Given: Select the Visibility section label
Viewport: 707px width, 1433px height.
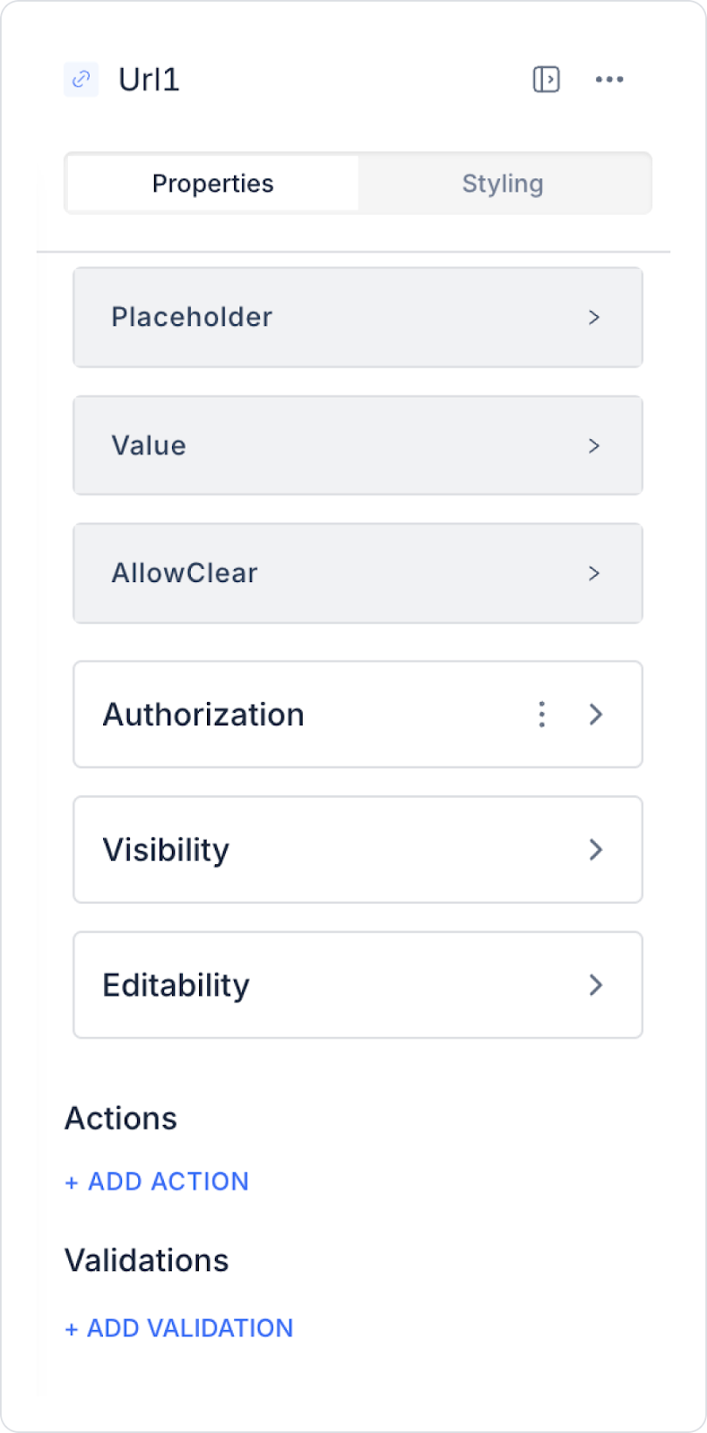Looking at the screenshot, I should click(167, 850).
